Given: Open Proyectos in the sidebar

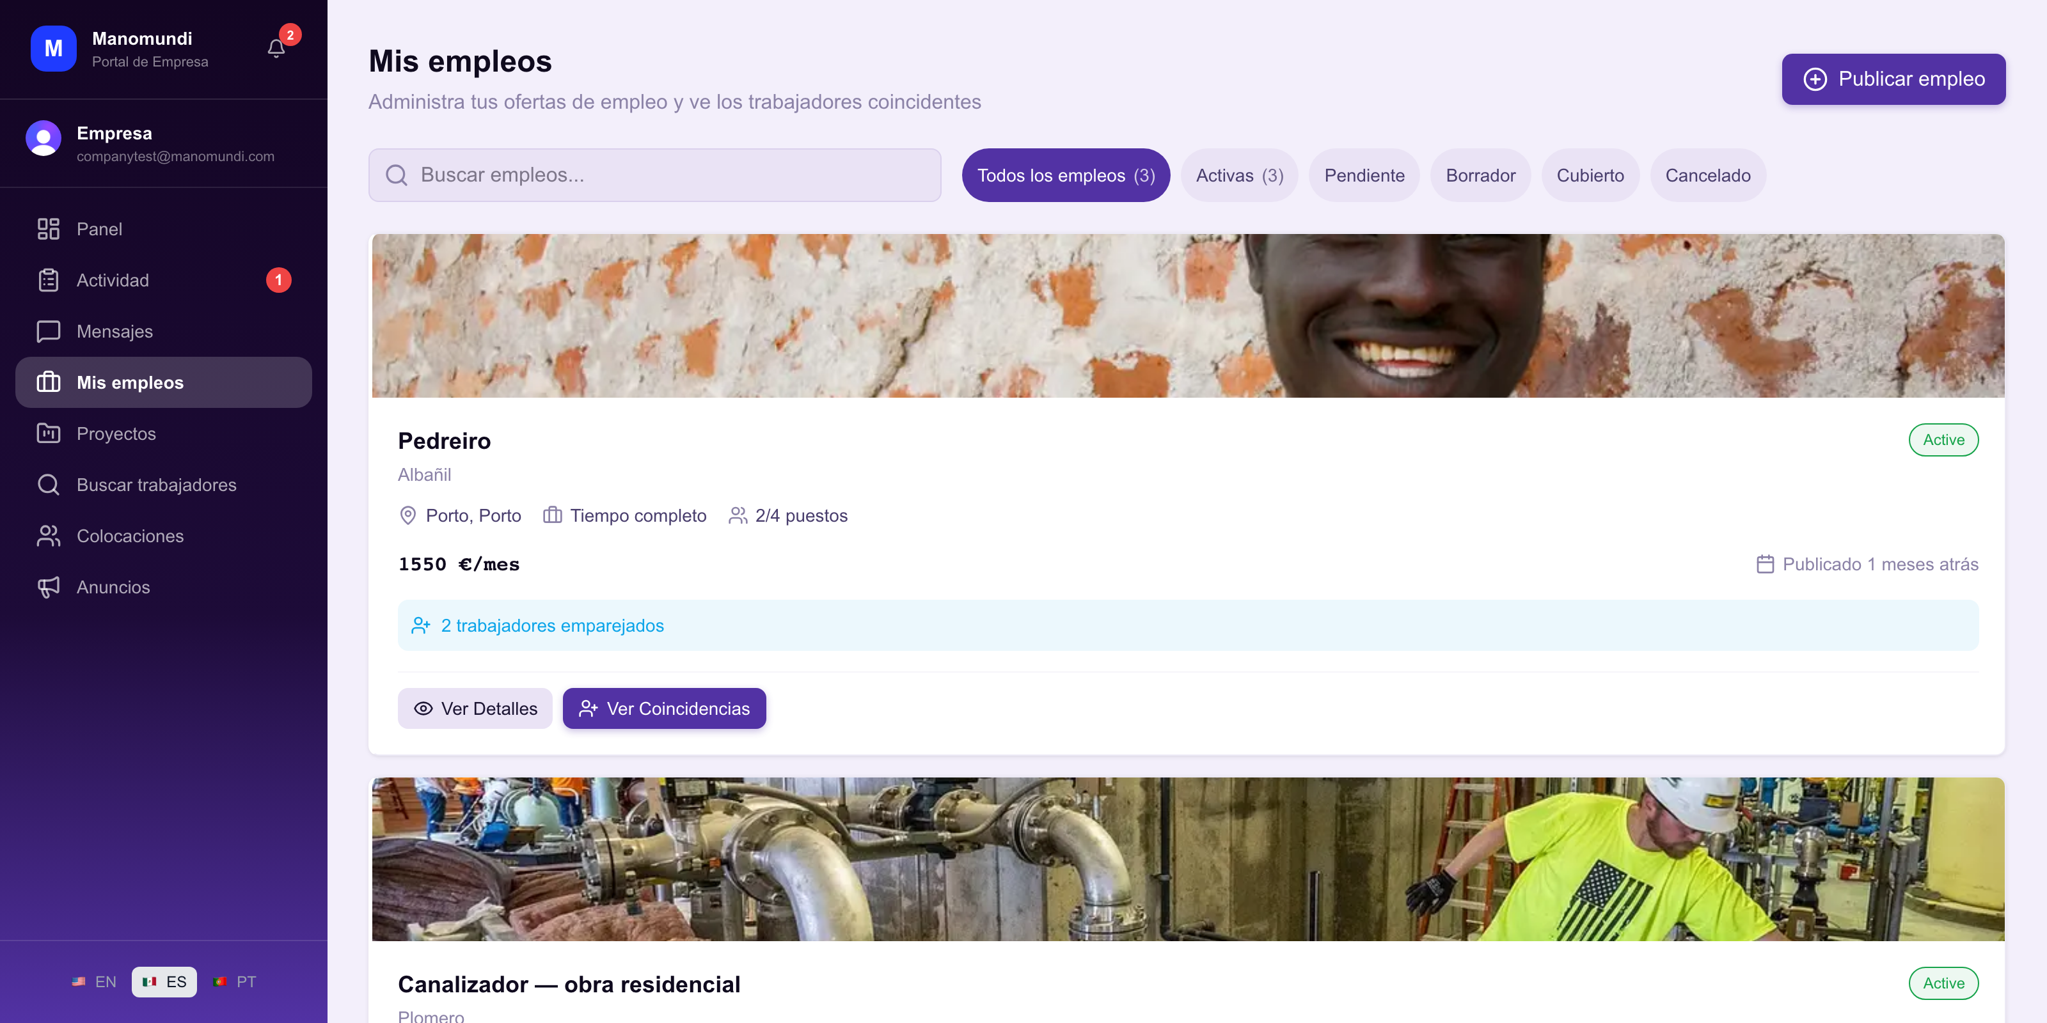Looking at the screenshot, I should point(164,433).
